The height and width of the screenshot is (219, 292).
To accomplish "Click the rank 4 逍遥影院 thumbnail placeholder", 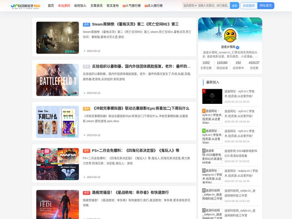I will pos(212,156).
